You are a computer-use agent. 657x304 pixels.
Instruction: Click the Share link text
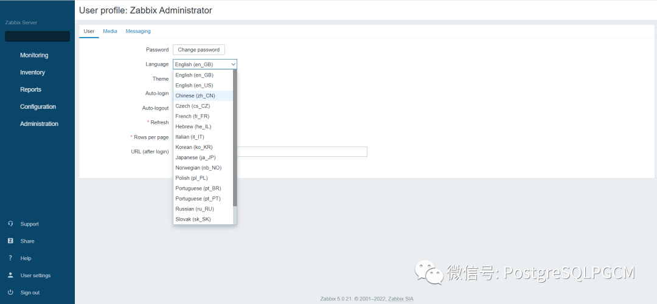tap(27, 241)
